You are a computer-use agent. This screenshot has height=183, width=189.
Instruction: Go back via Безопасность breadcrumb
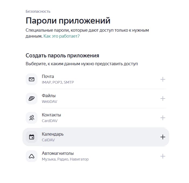[x=38, y=11]
